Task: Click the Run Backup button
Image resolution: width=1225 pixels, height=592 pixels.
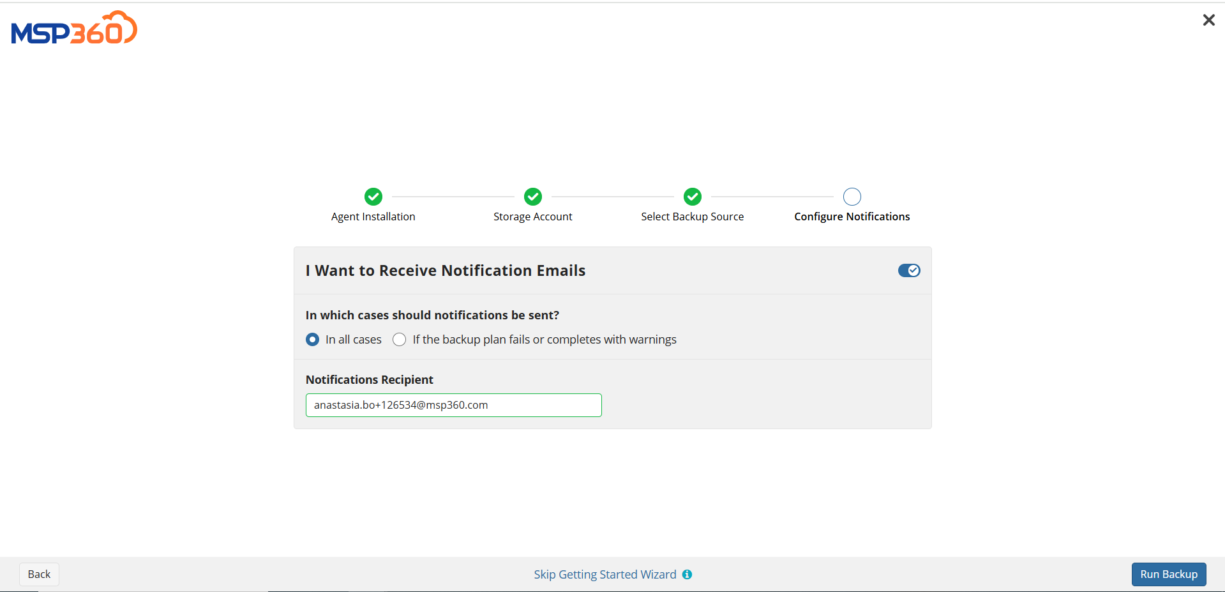Action: (1168, 574)
